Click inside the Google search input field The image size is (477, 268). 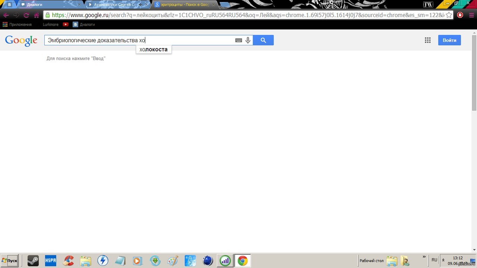point(138,40)
